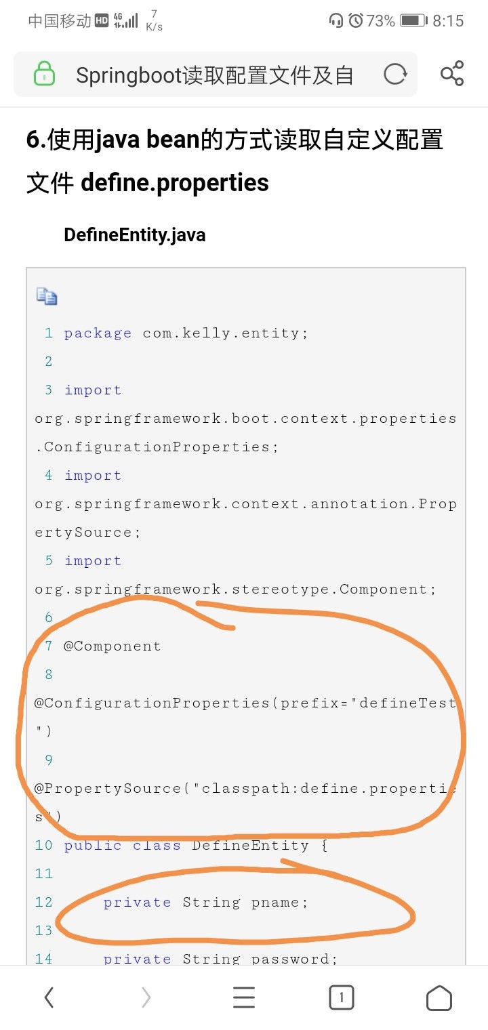Tap the green lock security icon

point(44,74)
